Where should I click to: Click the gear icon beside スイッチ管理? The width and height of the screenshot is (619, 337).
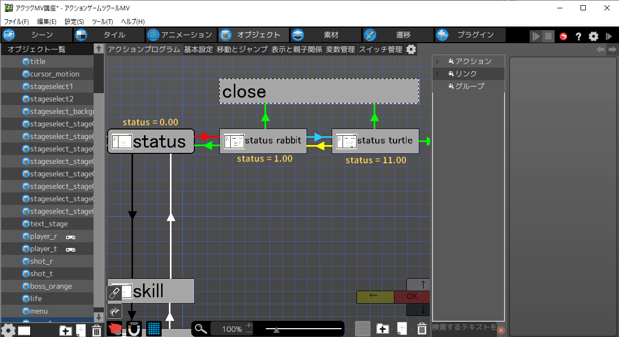tap(411, 49)
